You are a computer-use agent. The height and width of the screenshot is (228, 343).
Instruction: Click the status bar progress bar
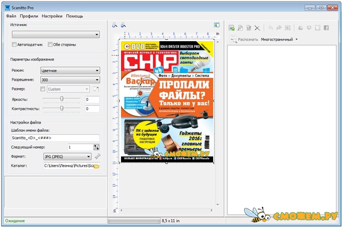[134, 221]
